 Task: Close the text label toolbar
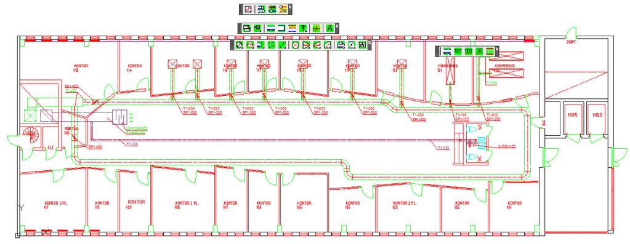pos(497,49)
